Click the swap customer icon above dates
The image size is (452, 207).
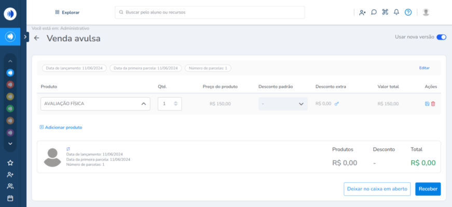click(x=68, y=149)
